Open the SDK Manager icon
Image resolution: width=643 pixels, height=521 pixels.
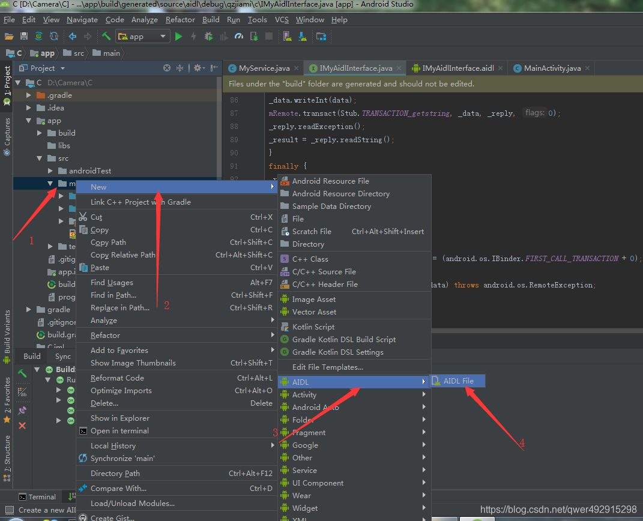[x=303, y=37]
